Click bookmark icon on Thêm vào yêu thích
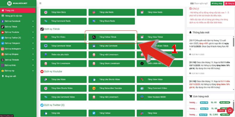The image size is (235, 117). pyautogui.click(x=46, y=55)
